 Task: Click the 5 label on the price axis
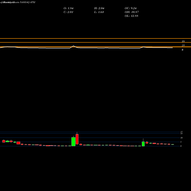pos(181,142)
